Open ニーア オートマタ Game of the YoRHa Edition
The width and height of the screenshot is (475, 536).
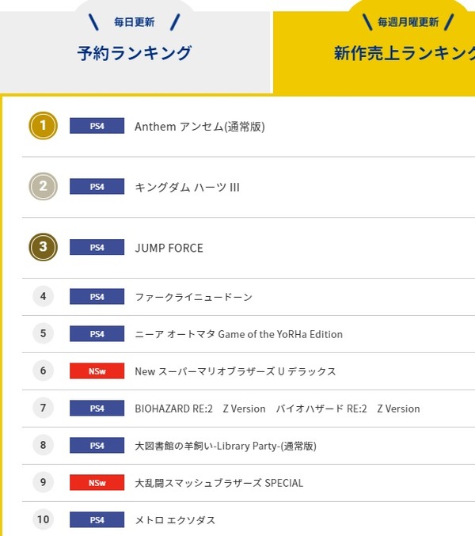tap(238, 334)
